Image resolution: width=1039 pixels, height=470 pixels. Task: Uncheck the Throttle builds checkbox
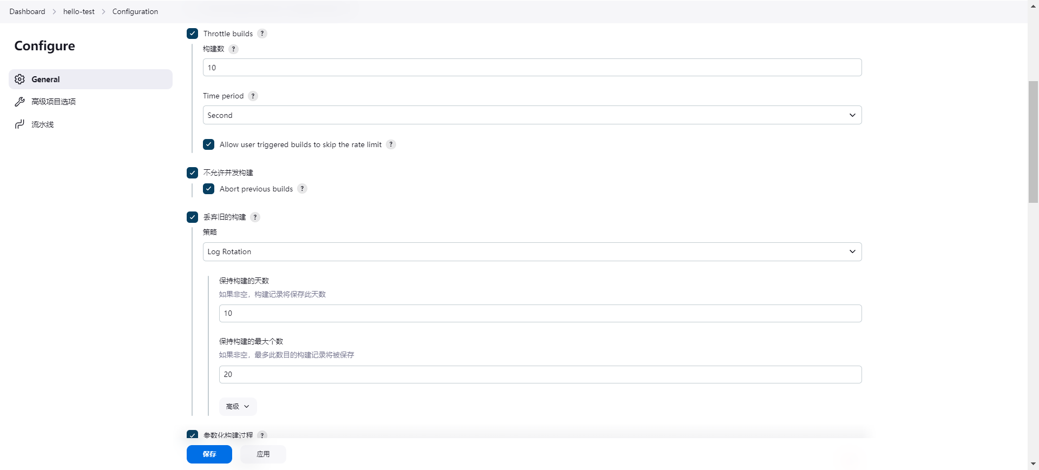click(192, 34)
